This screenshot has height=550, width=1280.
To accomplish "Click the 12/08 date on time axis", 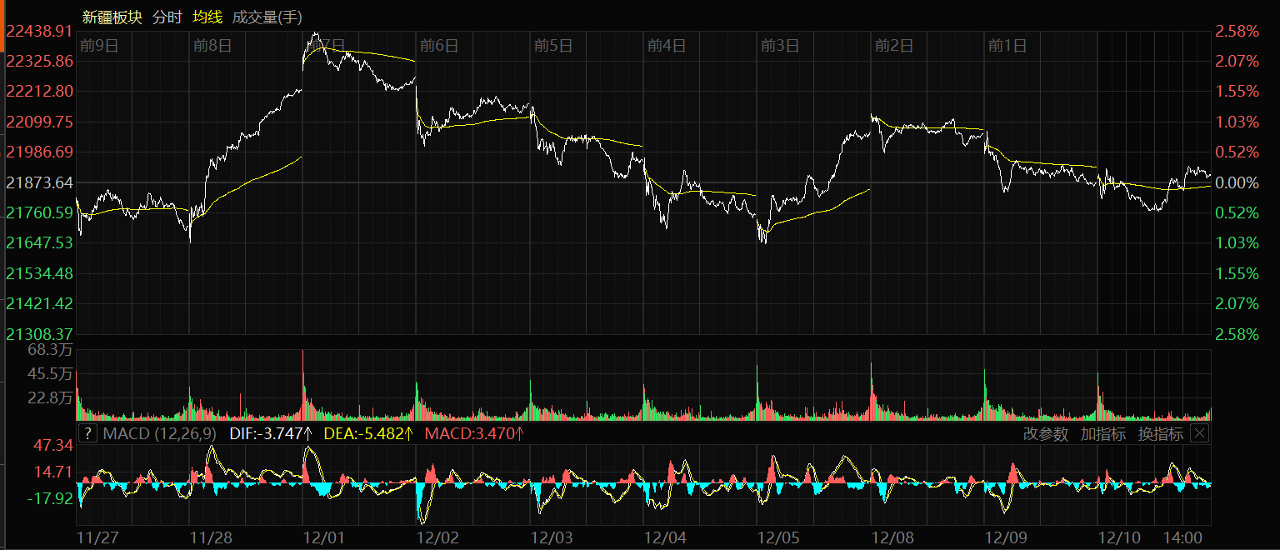I will 892,537.
